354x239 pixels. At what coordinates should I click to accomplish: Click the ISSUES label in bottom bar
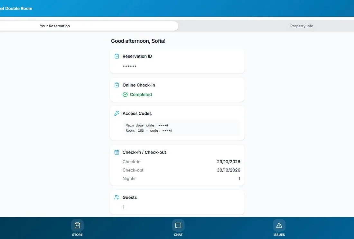279,235
